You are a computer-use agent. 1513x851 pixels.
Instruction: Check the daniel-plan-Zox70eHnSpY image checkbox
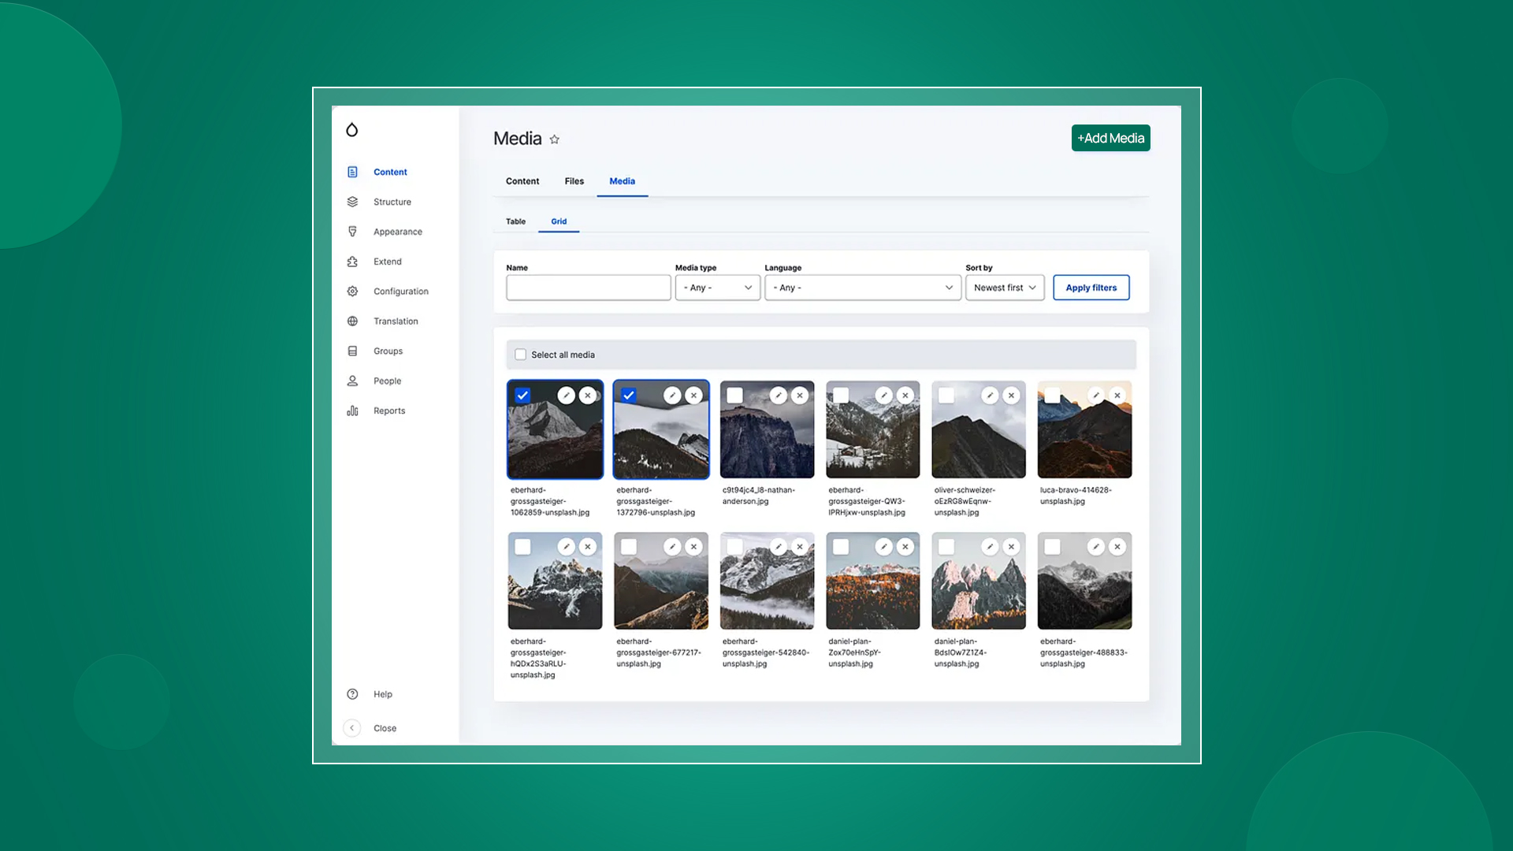pyautogui.click(x=841, y=547)
